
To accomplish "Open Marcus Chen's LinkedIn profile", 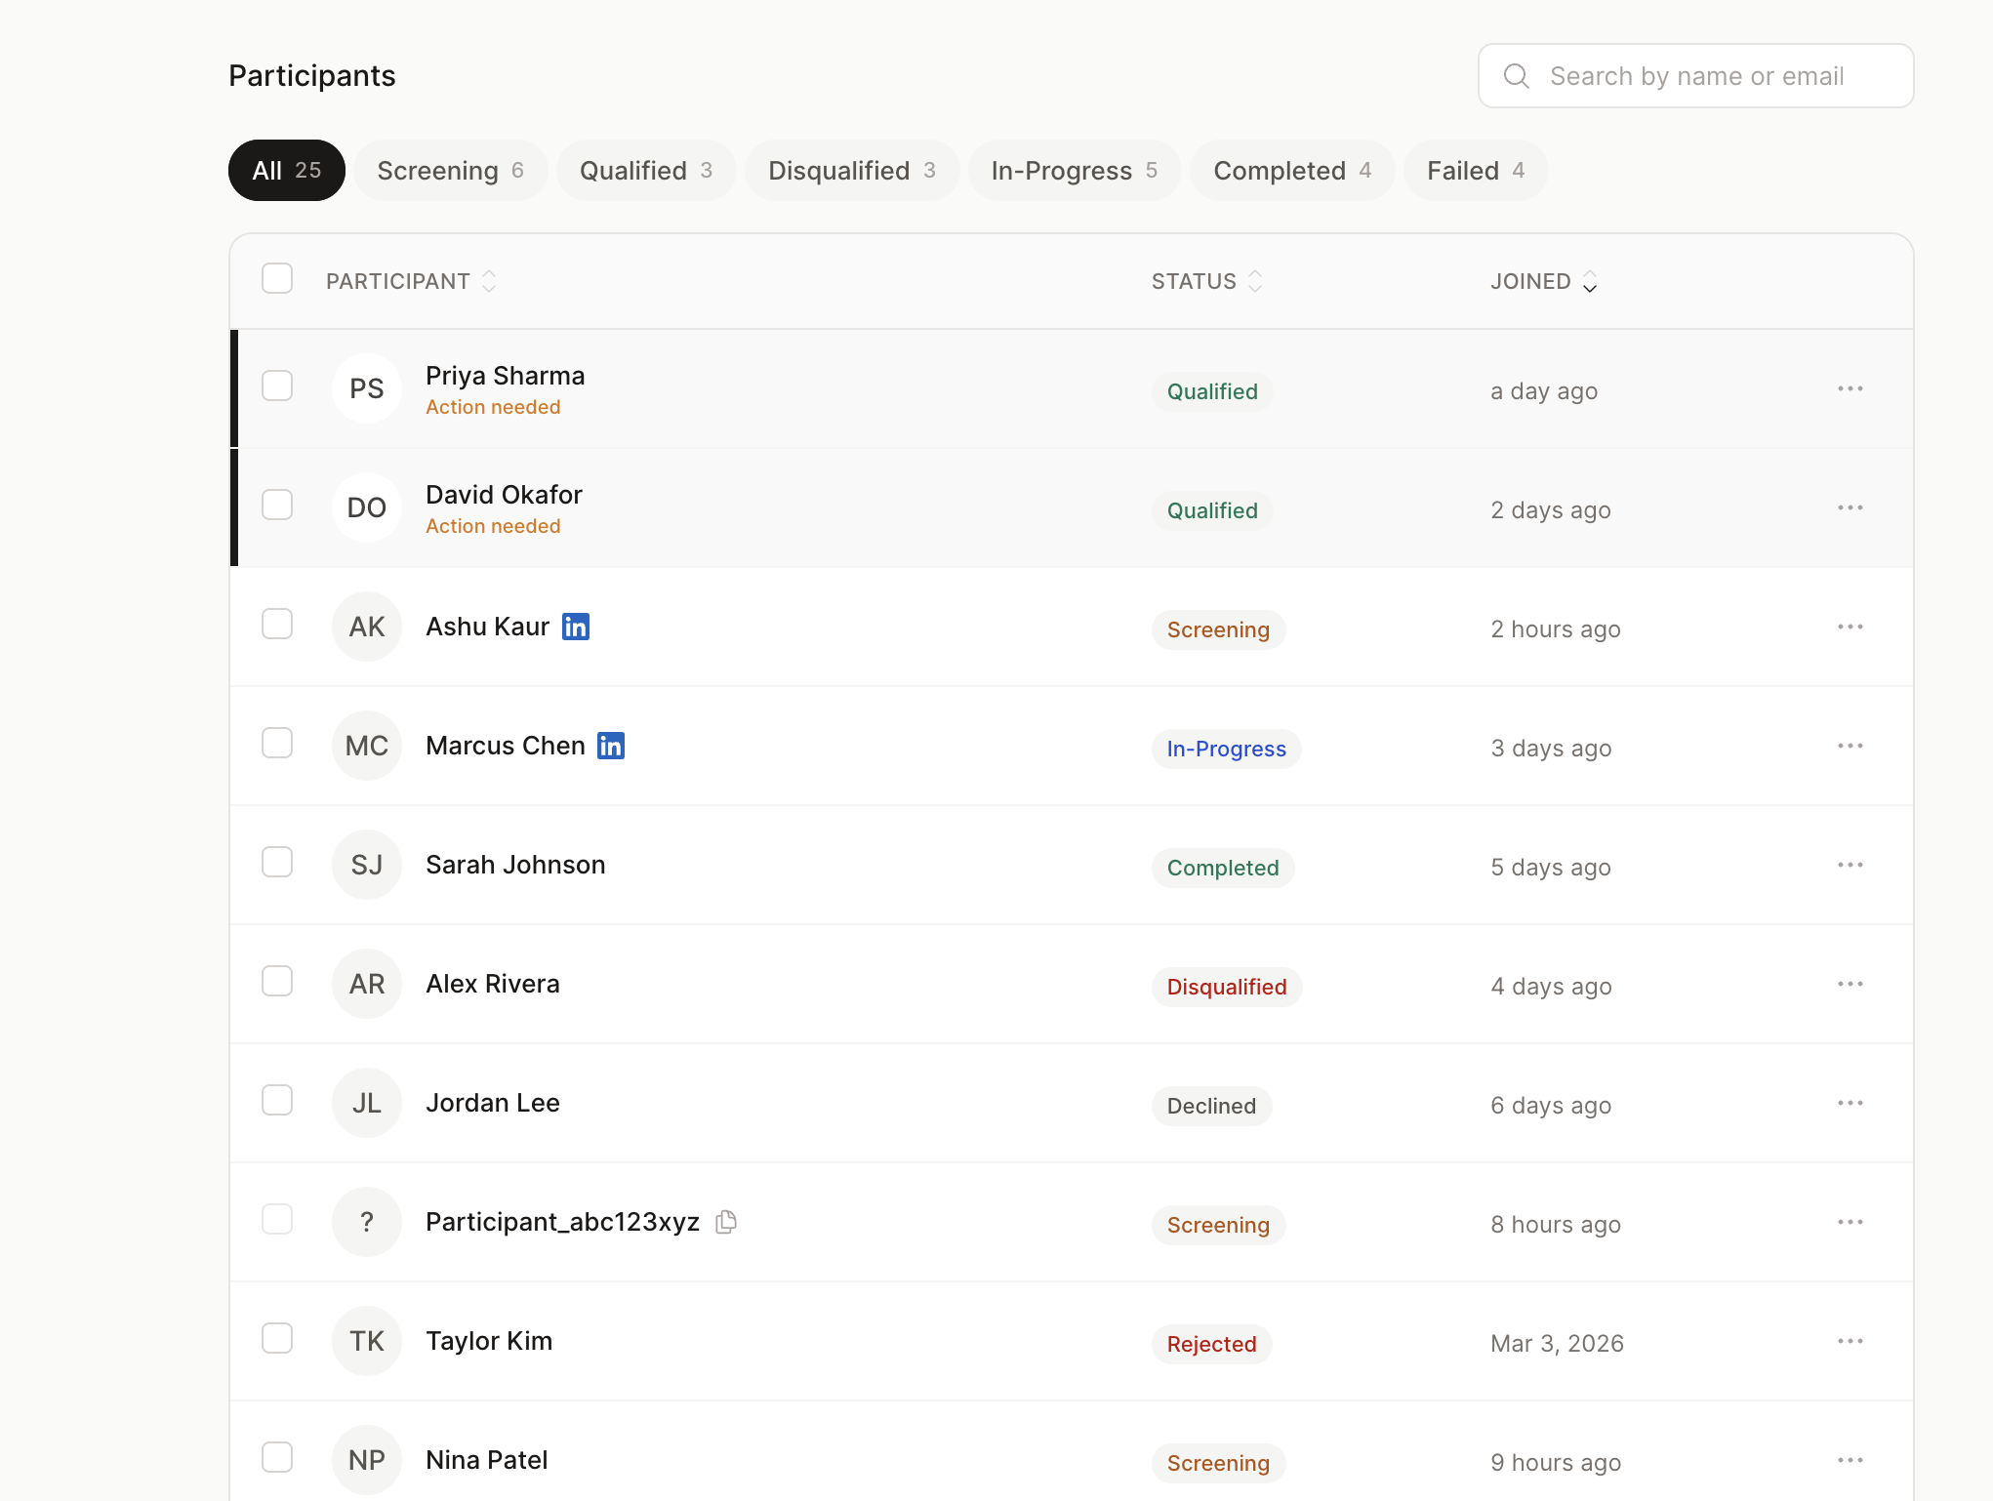I will [x=611, y=746].
